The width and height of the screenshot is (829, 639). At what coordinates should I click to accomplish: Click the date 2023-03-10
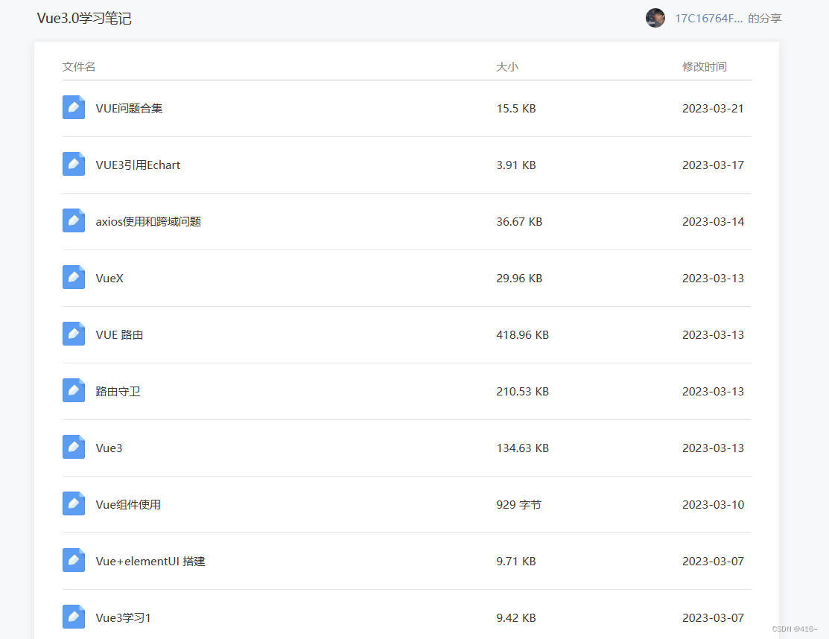713,504
